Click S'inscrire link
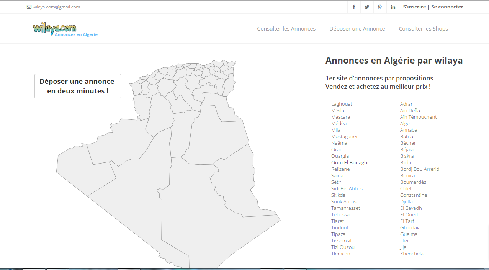 tap(414, 7)
